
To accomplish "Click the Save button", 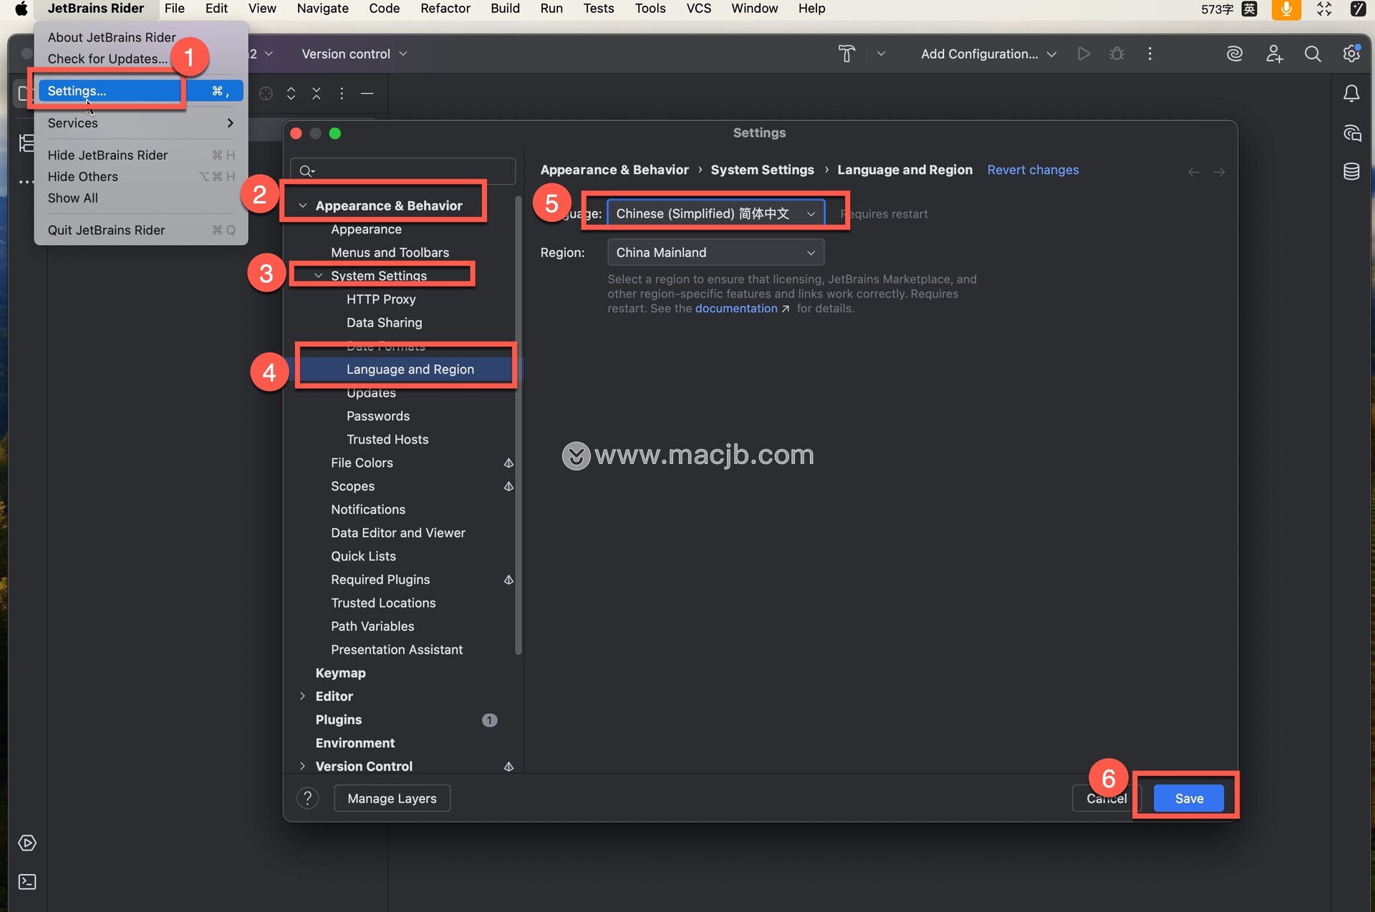I will 1189,798.
